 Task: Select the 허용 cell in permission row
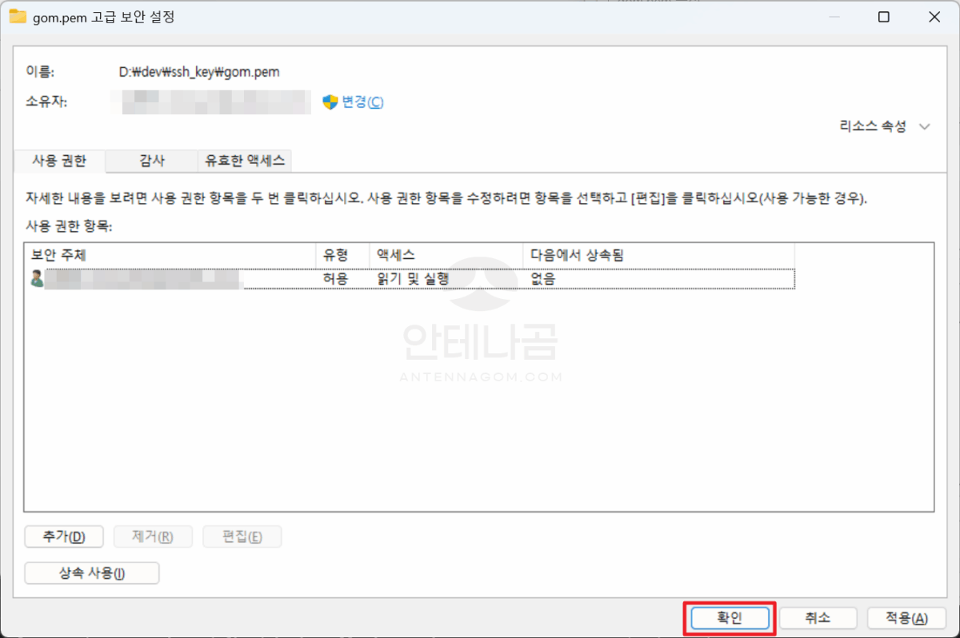335,279
